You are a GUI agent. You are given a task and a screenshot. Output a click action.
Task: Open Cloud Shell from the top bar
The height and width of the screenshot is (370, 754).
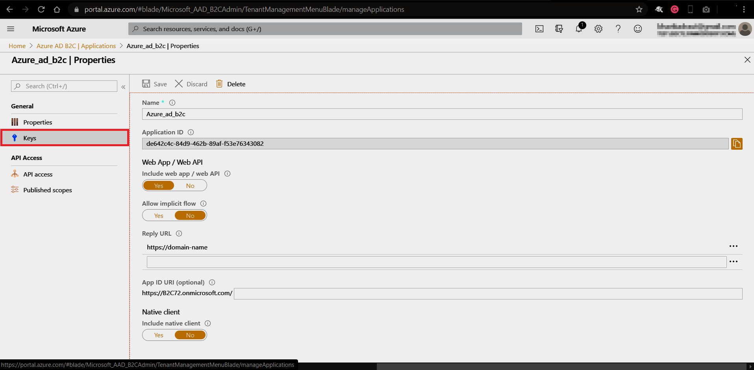(x=539, y=29)
